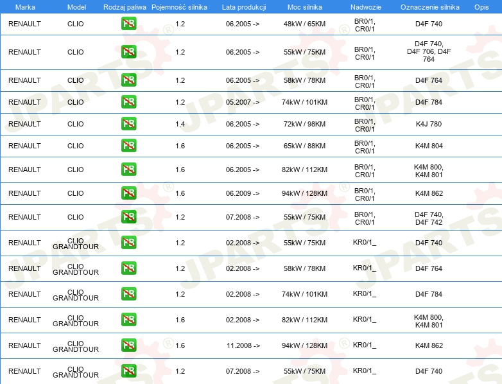The image size is (502, 384).
Task: Click CLIO model in the 05.2007 row
Action: tap(76, 102)
